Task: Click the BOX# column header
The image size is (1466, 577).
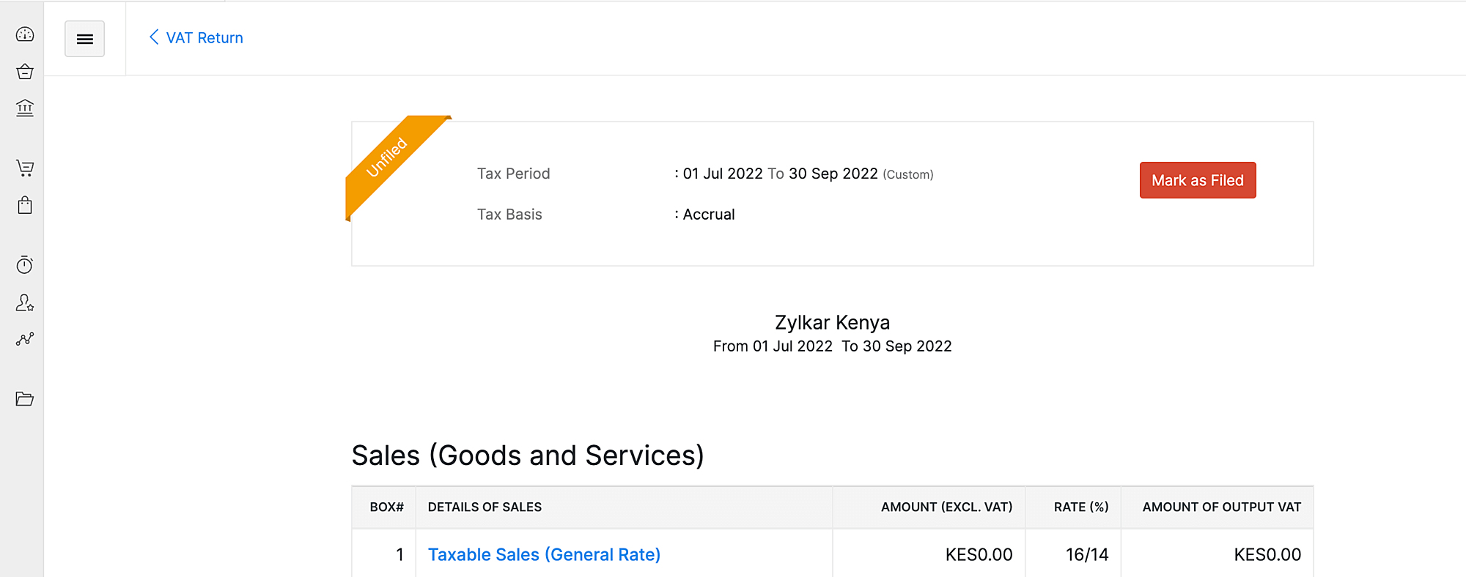Action: (x=386, y=507)
